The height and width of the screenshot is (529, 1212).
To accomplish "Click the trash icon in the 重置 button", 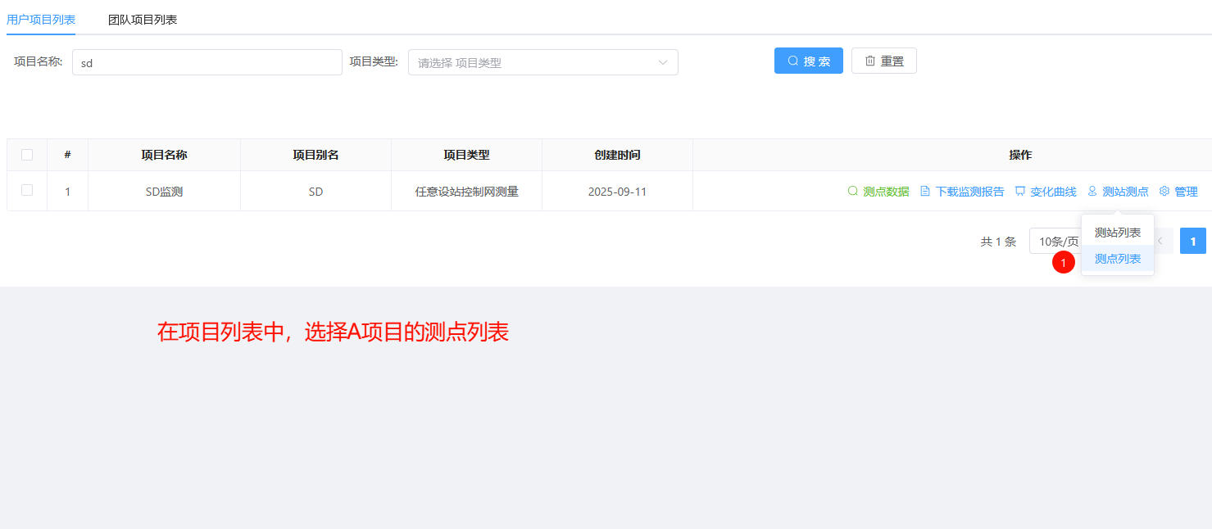I will (x=870, y=61).
